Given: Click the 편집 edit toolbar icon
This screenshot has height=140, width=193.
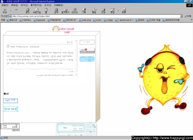Looking at the screenshot, I should pos(112,11).
